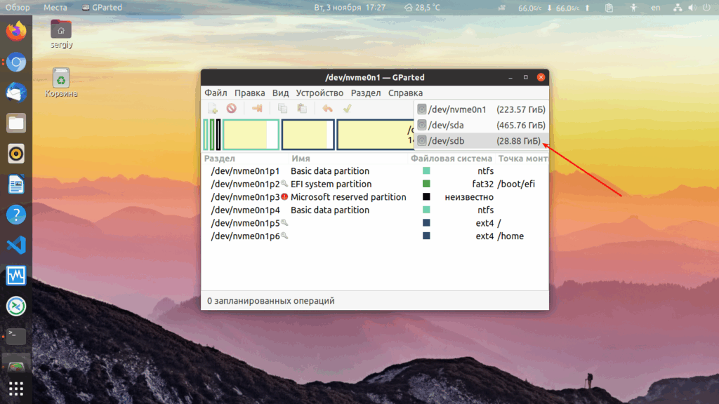Screen dimensions: 719x404
Task: Click the key icon beside /dev/nvme0n1p2
Action: pos(284,184)
